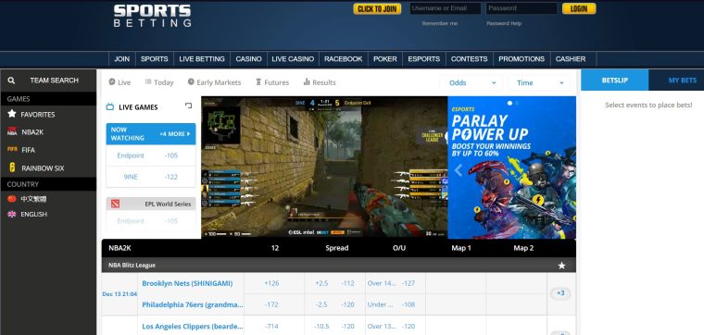Open the Today filter tab
The height and width of the screenshot is (335, 704).
[x=159, y=82]
